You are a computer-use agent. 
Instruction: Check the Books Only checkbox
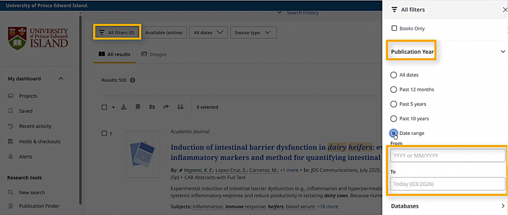coord(394,29)
